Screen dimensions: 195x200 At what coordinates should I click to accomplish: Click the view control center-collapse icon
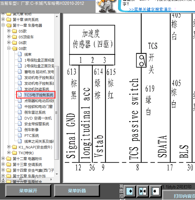point(142,191)
